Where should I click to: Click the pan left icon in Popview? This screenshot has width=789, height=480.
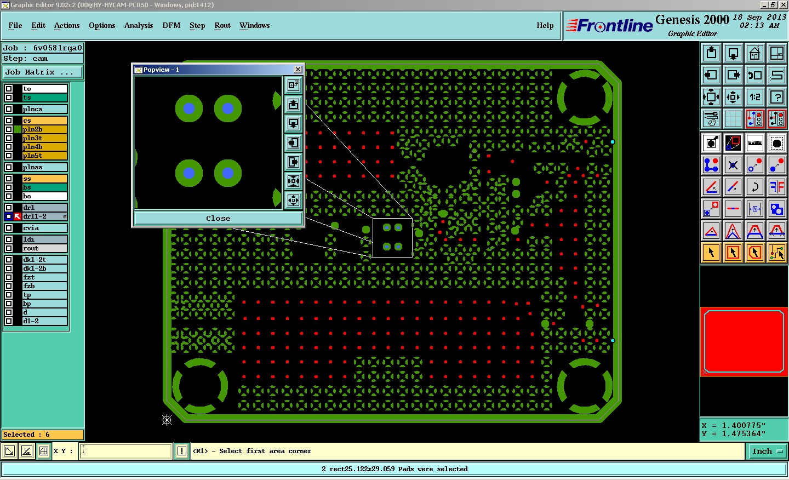point(294,142)
